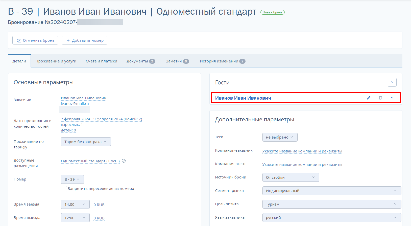Click late check-out price 0 RUB
Screen dimensions: 411x226
point(99,218)
